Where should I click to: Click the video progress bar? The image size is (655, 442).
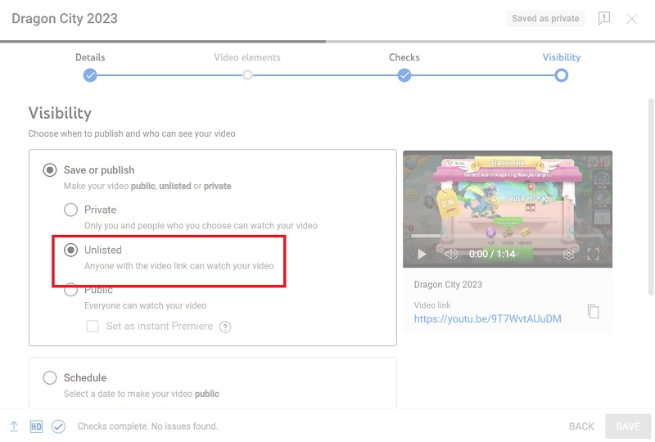pyautogui.click(x=508, y=236)
